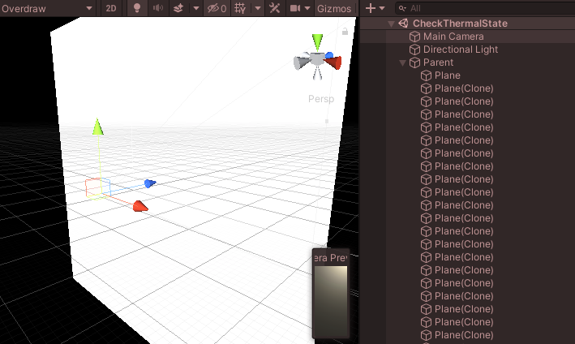Toggle hidden objects visibility showing 0
Screen dimensions: 575x344
click(x=217, y=8)
